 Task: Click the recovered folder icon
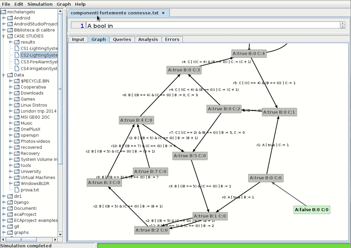17,147
